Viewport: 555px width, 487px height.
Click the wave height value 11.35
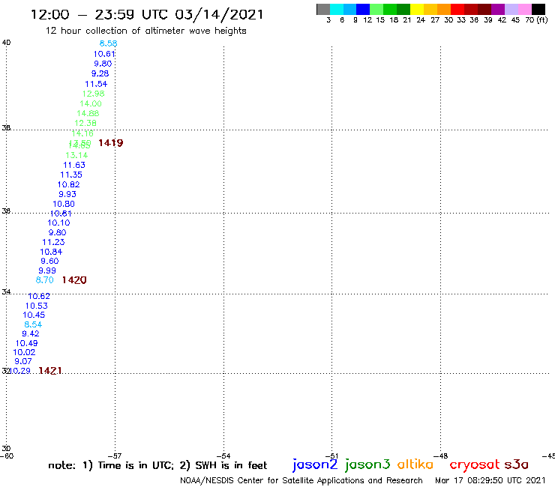click(x=71, y=175)
